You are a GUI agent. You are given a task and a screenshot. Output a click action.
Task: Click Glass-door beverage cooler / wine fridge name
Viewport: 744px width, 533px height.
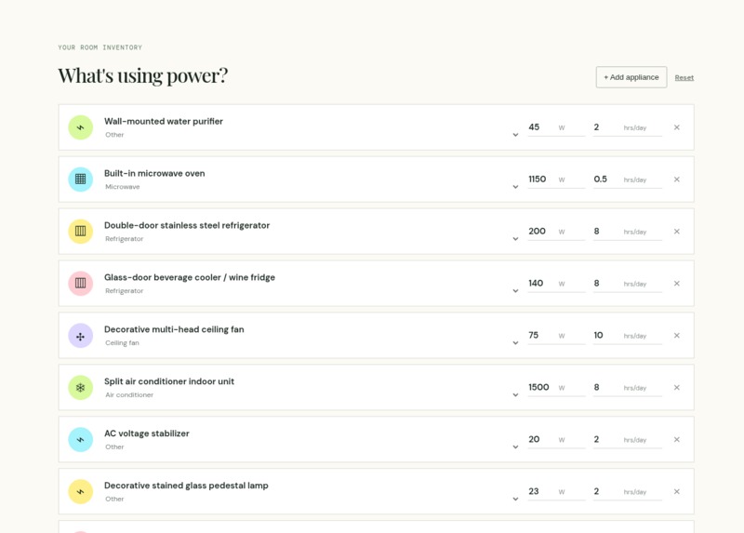click(x=190, y=277)
